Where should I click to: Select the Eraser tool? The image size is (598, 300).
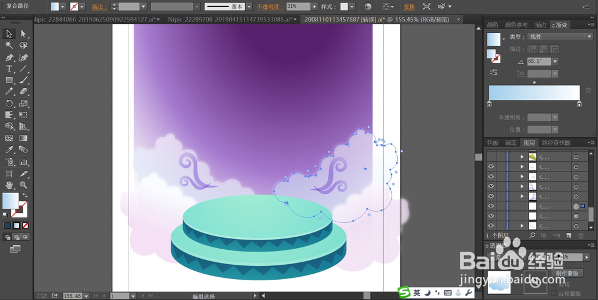point(23,91)
